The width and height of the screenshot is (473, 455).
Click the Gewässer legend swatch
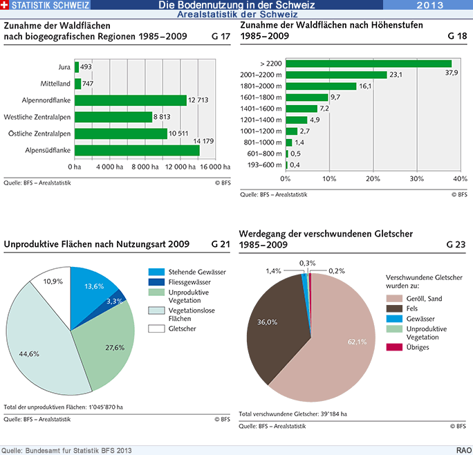click(x=394, y=319)
